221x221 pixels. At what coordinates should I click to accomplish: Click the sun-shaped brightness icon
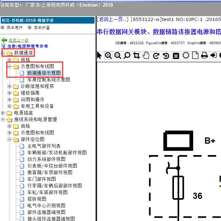point(186,55)
